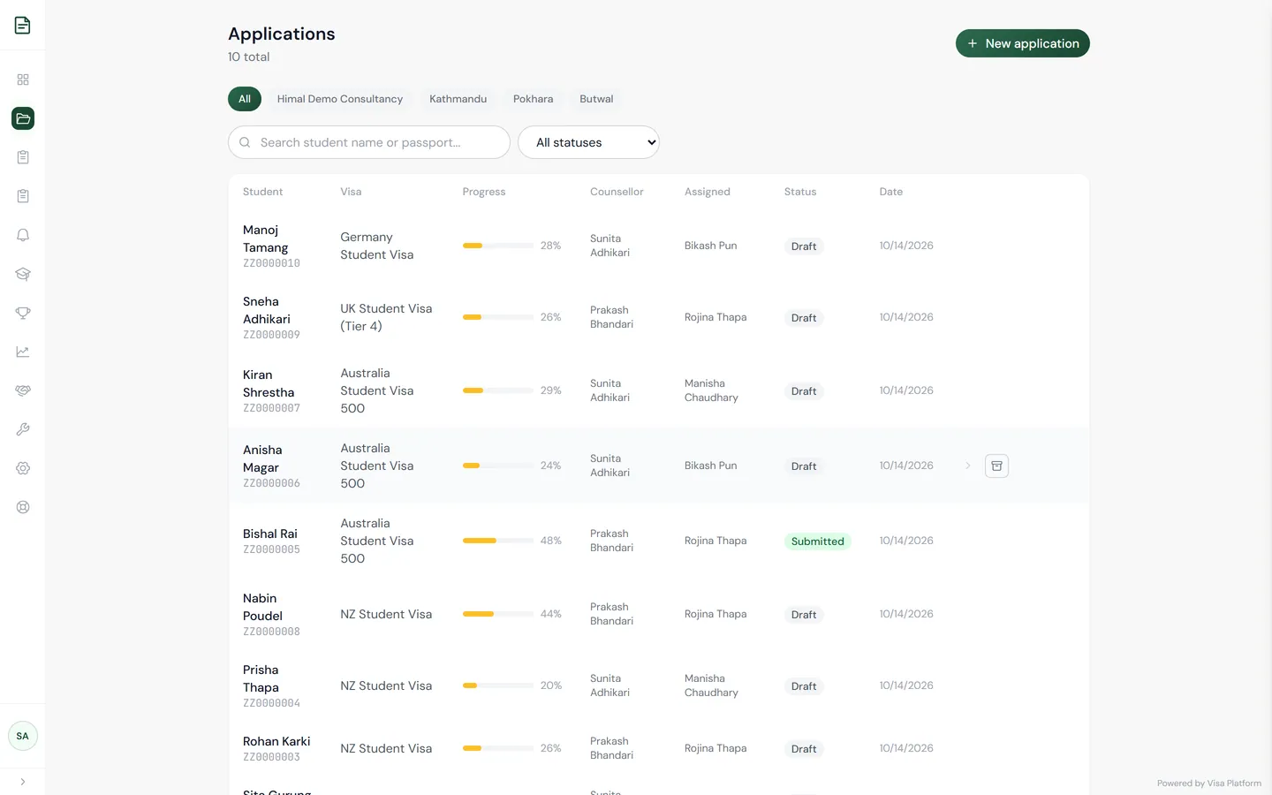Click the handshake icon in the sidebar

(23, 390)
